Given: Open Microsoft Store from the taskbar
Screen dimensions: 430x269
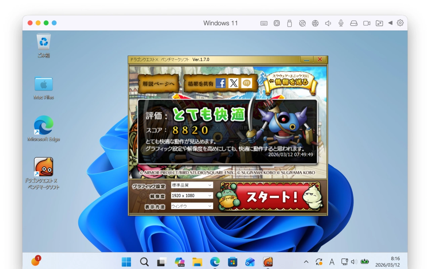Looking at the screenshot, I should [232, 262].
